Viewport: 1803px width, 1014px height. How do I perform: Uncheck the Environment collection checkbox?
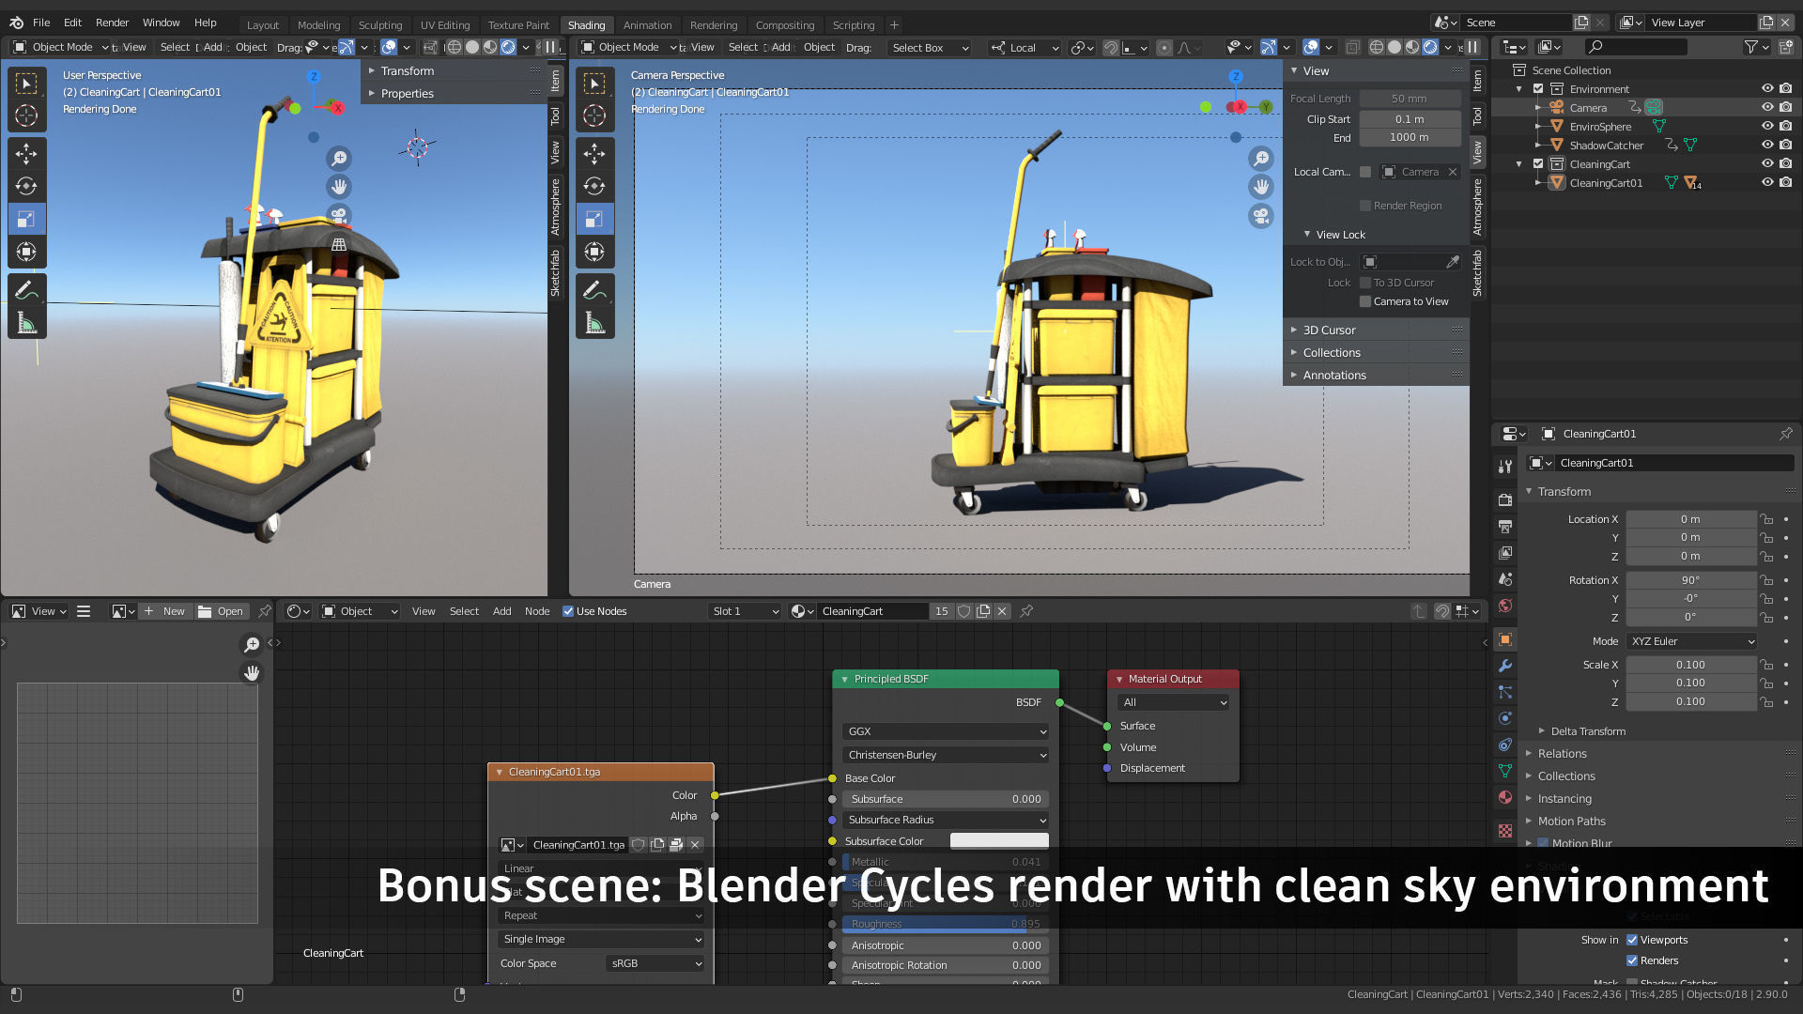click(1538, 89)
